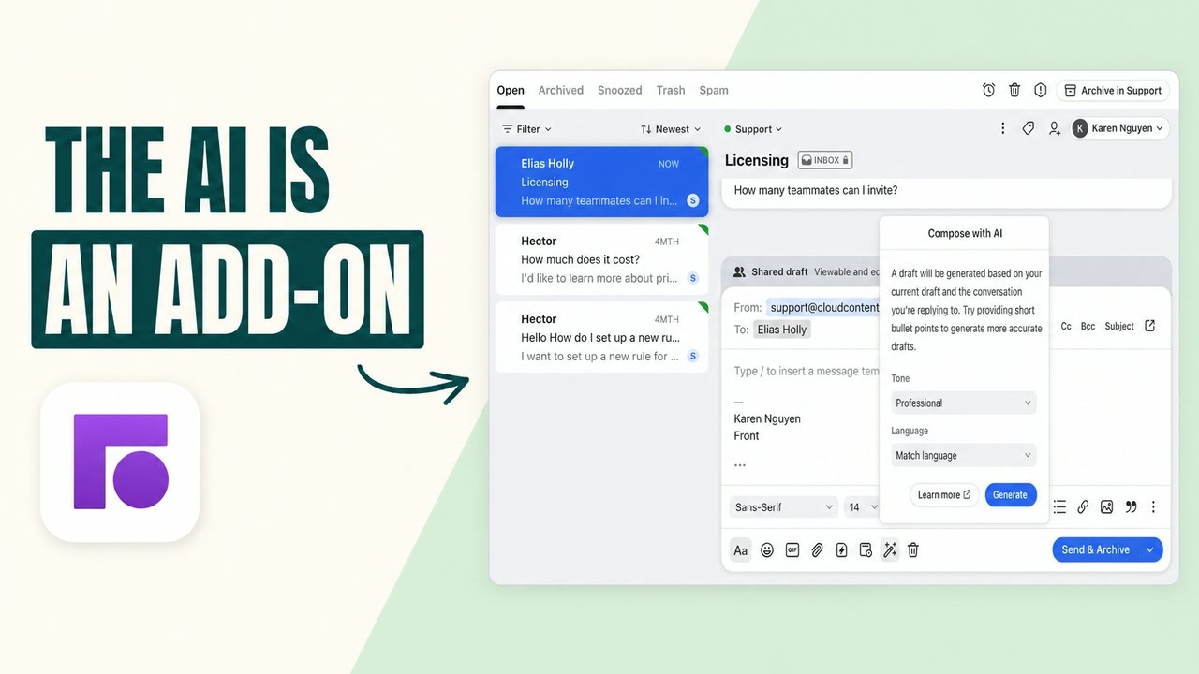Expand the Send & Archive options arrow
The width and height of the screenshot is (1199, 674).
[x=1150, y=549]
